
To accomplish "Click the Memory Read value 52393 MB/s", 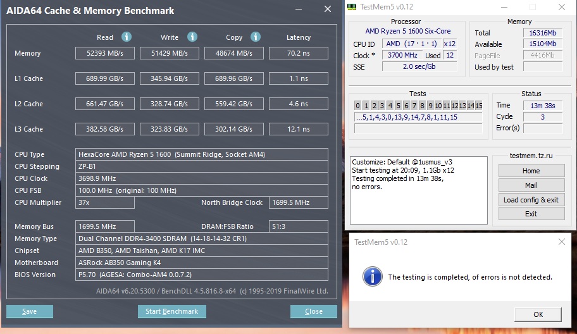I will (x=105, y=53).
